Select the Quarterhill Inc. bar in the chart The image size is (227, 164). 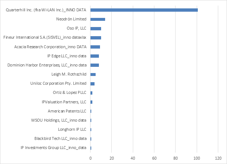(144, 10)
